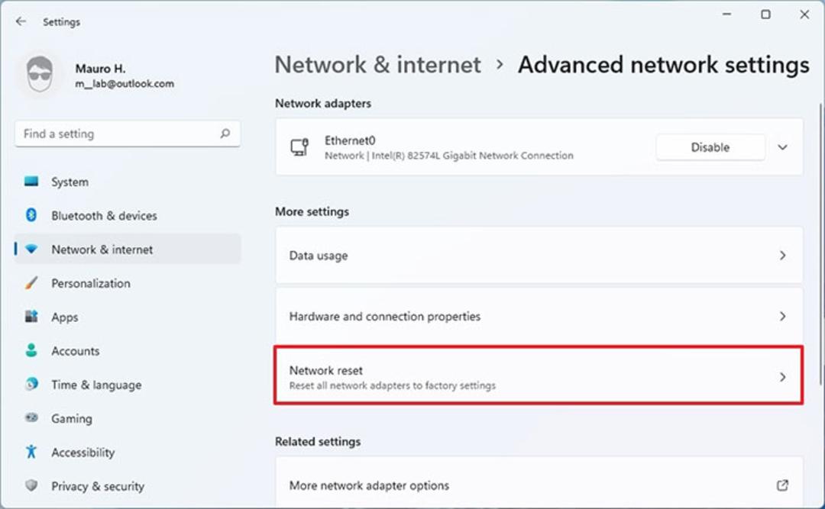Click the More settings section label
This screenshot has width=825, height=509.
coord(312,211)
